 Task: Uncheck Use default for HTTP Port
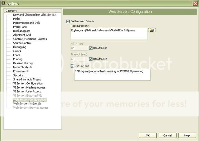coord(90,48)
